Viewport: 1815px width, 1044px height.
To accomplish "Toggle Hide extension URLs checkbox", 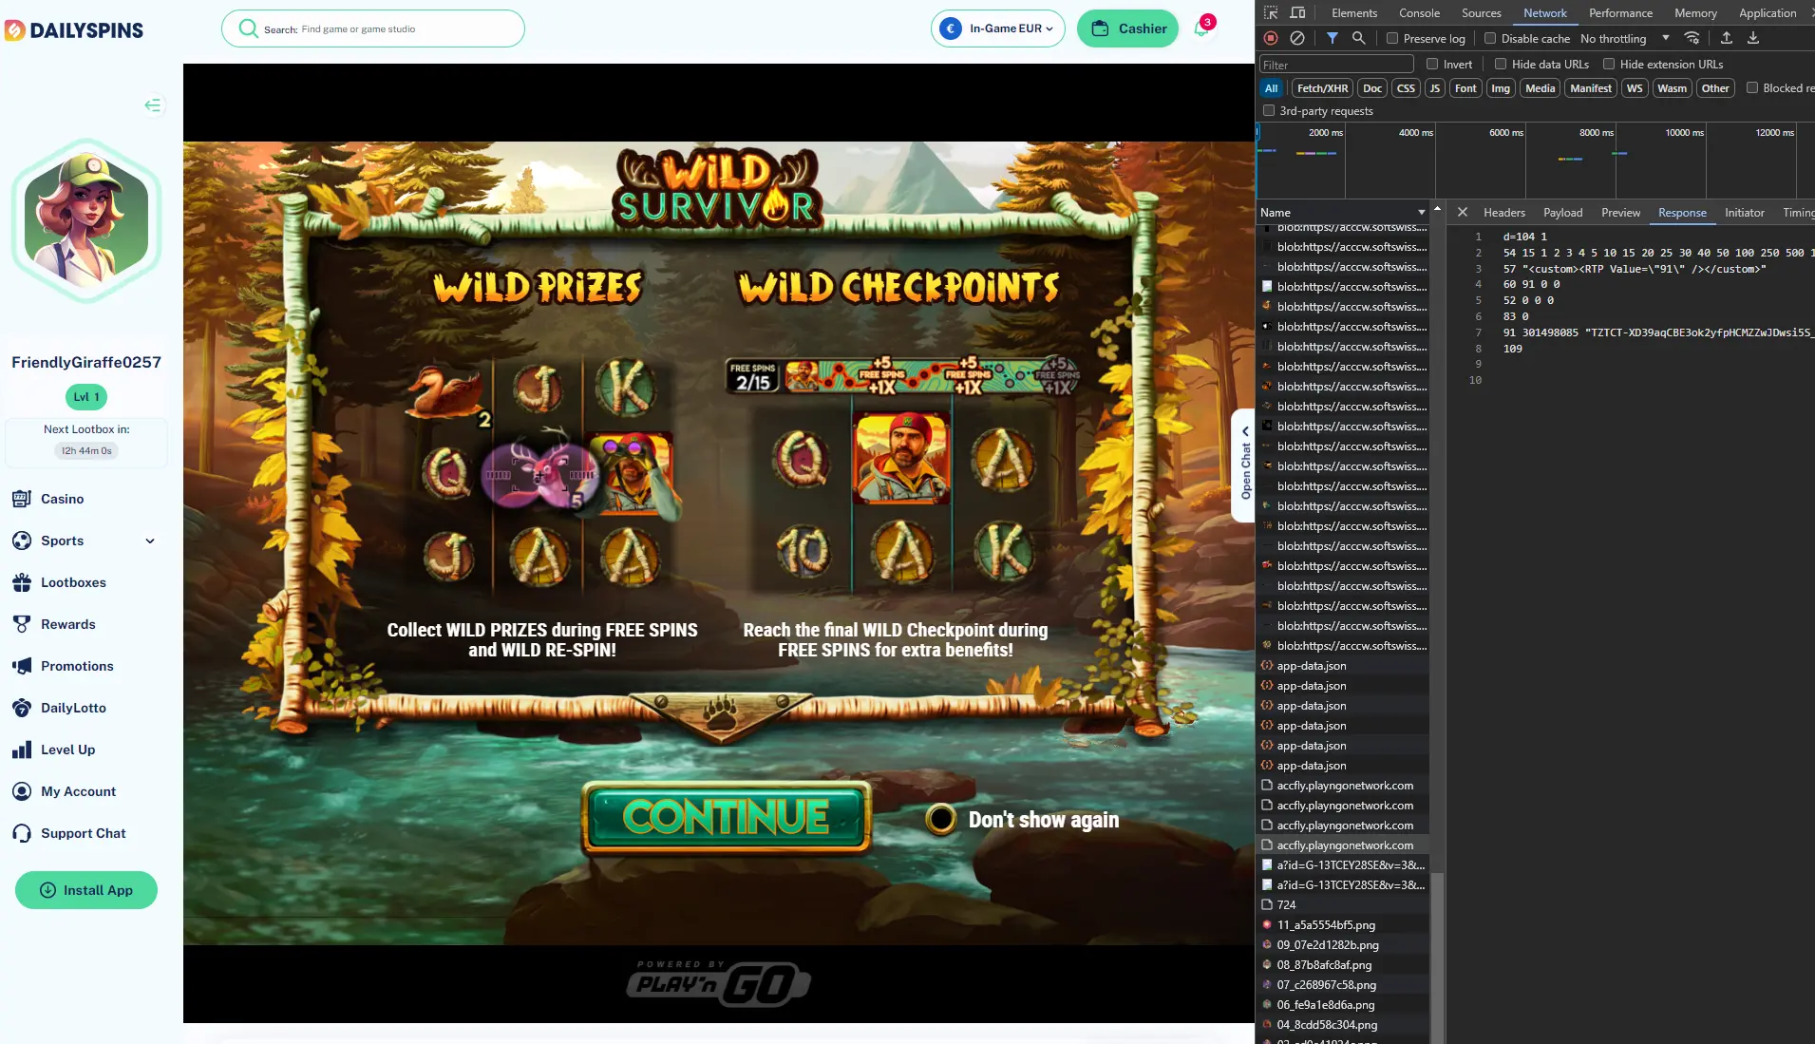I will tap(1609, 65).
